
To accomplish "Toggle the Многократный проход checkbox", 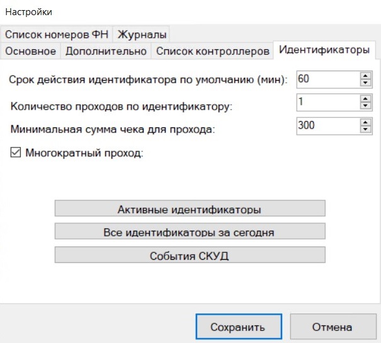I will (16, 153).
